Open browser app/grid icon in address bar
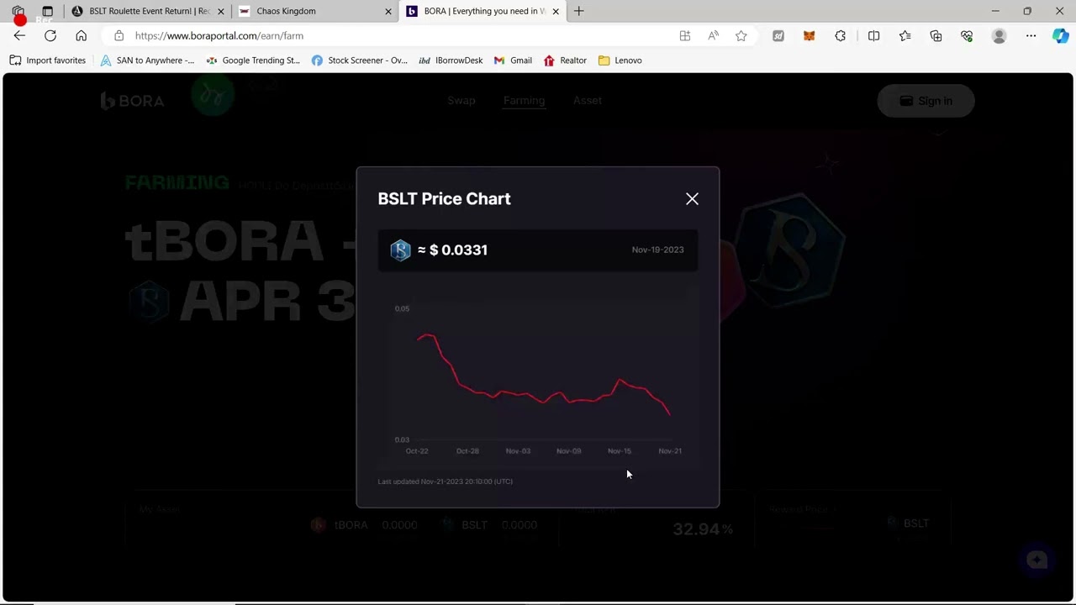Viewport: 1076px width, 605px height. tap(685, 35)
